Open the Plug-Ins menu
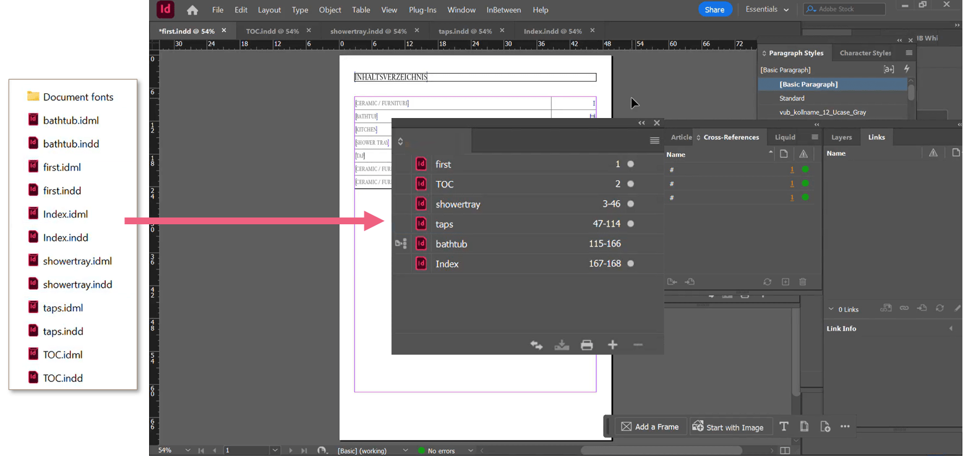 click(x=422, y=10)
